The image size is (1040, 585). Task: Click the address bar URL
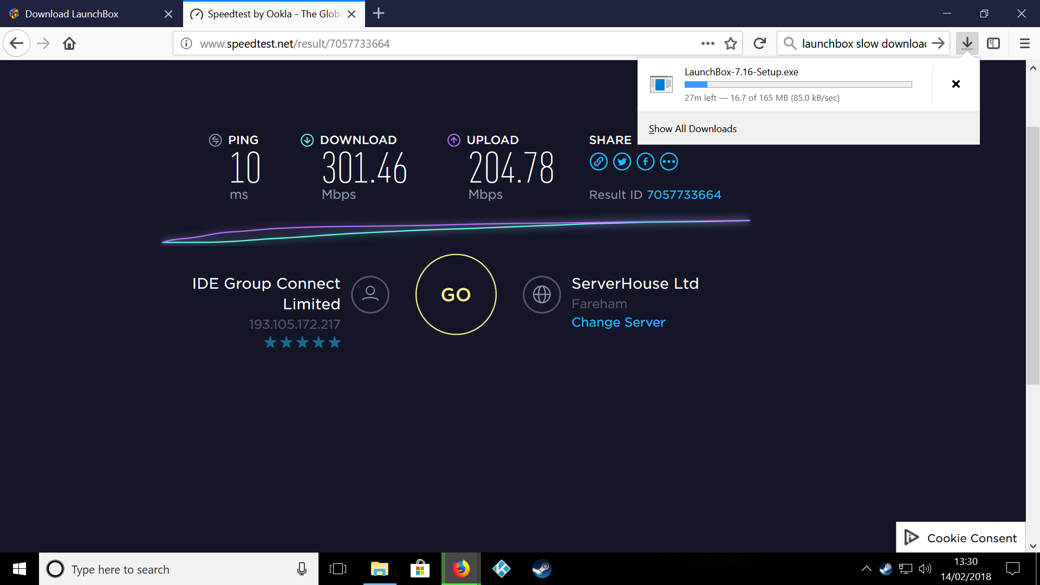295,43
